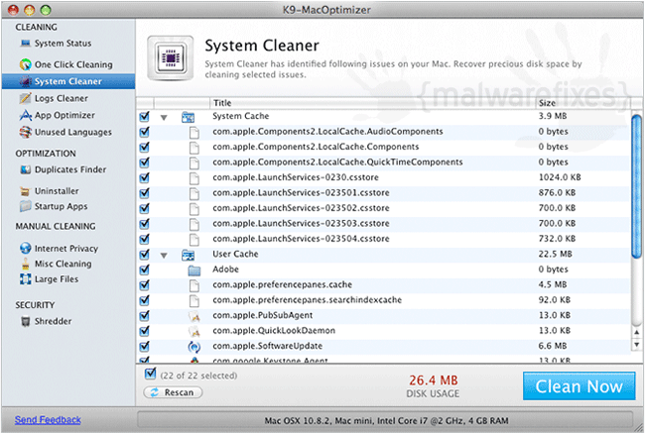Click the Unused Languages icon
Screen dimensions: 645x433
point(26,133)
